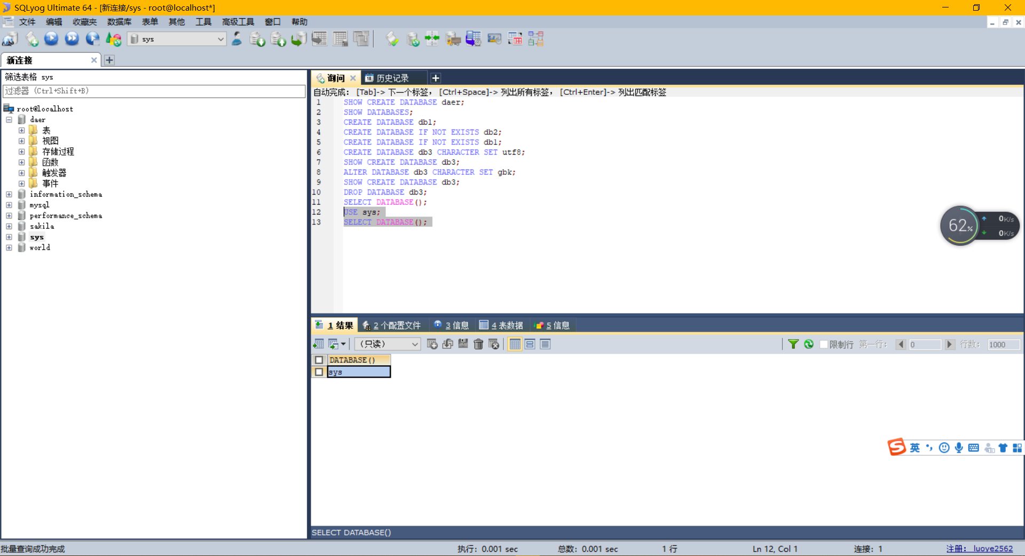The width and height of the screenshot is (1025, 556).
Task: Click the backup database export icon (up arrow)
Action: (x=278, y=39)
